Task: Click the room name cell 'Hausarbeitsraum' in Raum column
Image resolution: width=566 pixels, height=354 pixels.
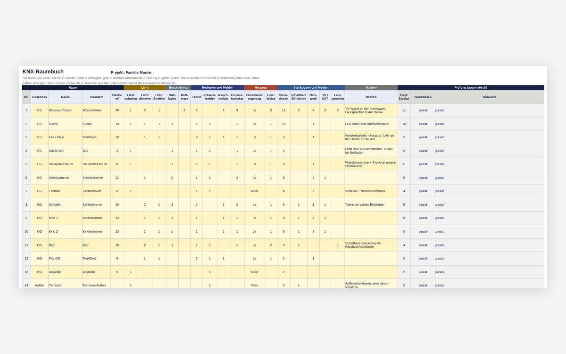Action: pos(65,164)
